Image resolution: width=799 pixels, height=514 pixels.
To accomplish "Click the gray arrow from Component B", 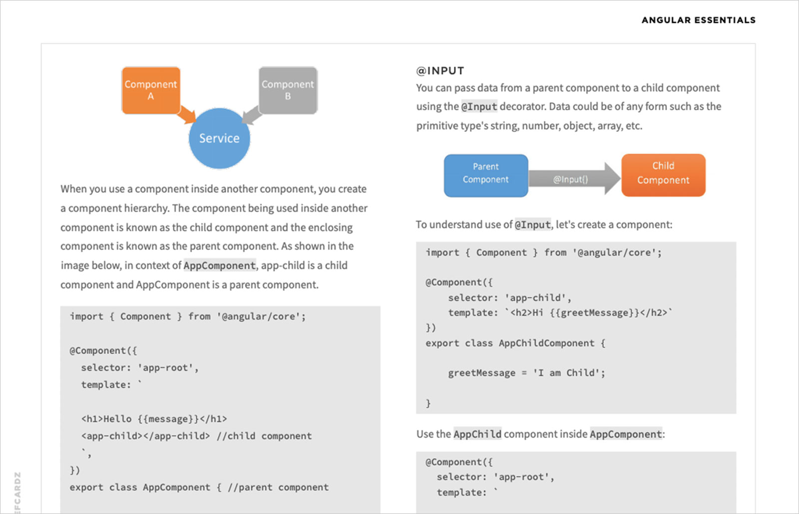I will point(252,115).
